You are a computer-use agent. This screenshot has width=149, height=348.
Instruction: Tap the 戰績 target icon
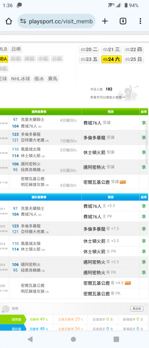pos(5,309)
